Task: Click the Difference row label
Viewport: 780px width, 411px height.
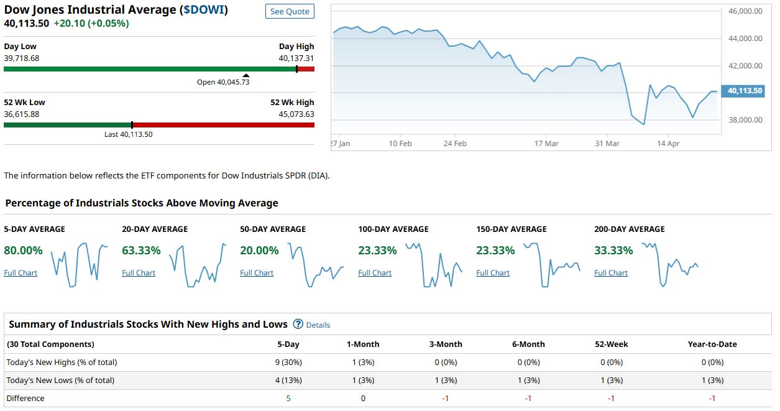Action: click(25, 398)
